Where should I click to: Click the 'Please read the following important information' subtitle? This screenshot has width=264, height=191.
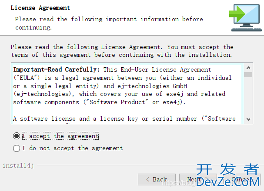pyautogui.click(x=109, y=23)
